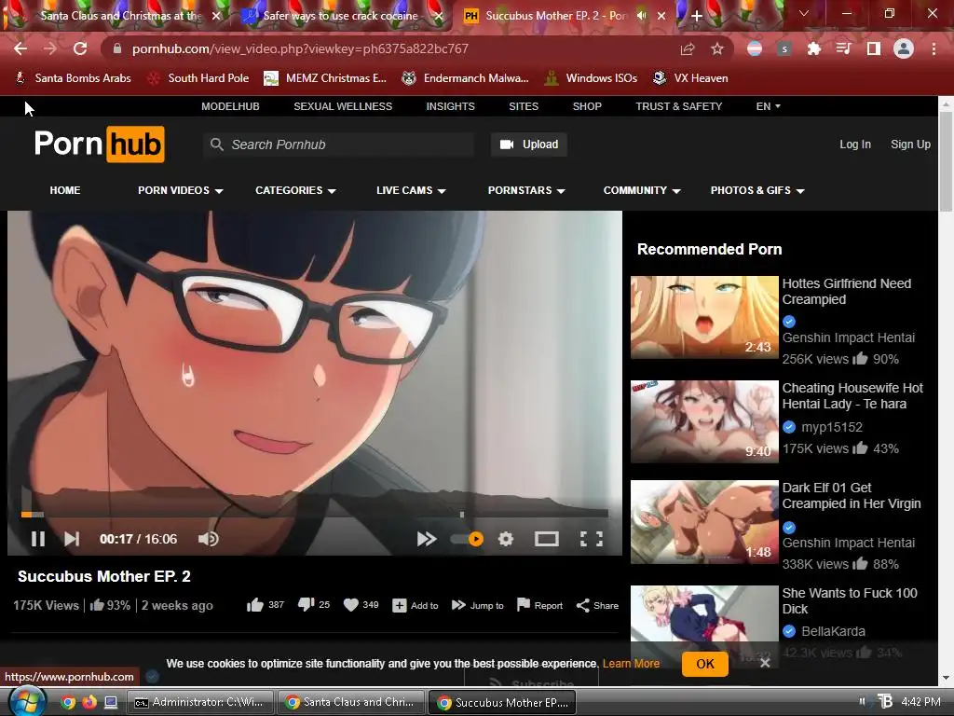
Task: Expand the CATEGORIES dropdown menu
Action: [295, 190]
